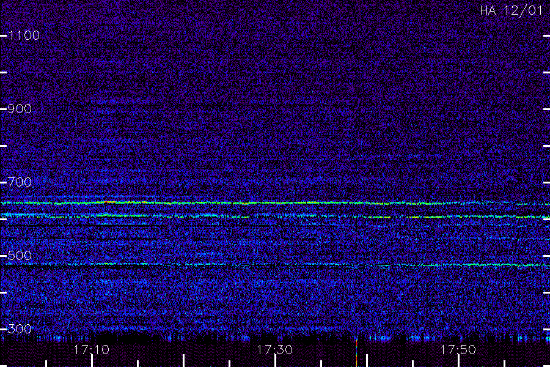Click the 17:30 time axis label
The height and width of the screenshot is (367, 550).
click(275, 350)
